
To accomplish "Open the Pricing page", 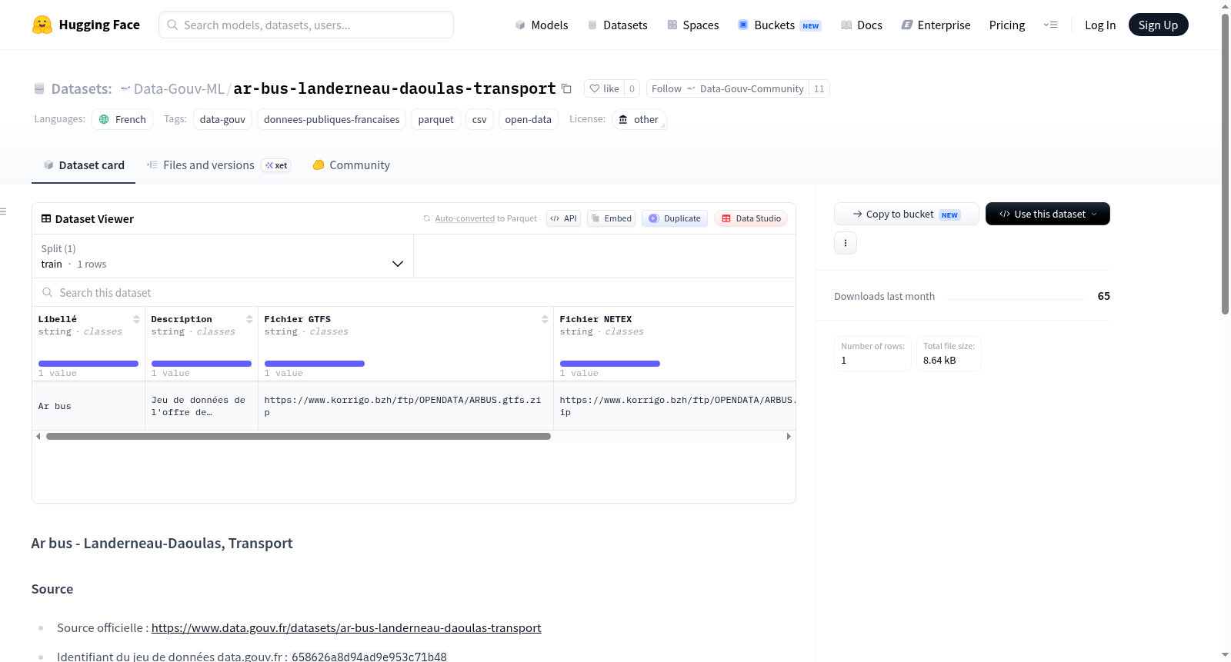I will point(1007,25).
